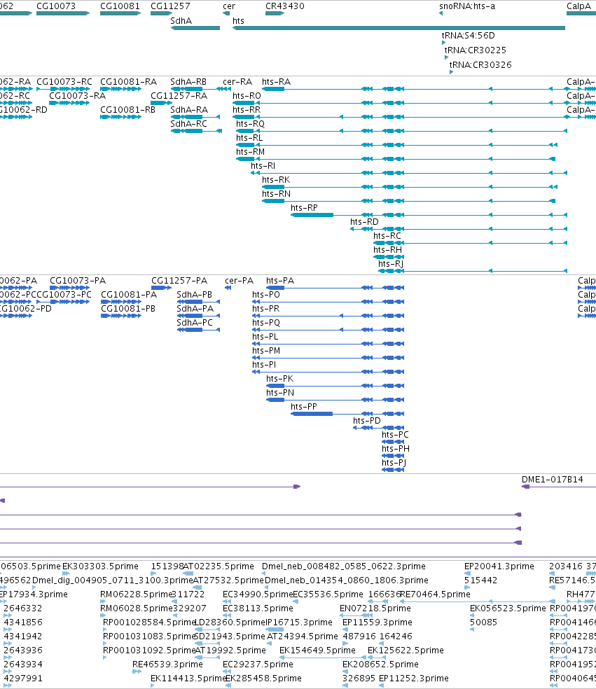Click EC34990.5prime EST label
596x689 pixels.
(258, 594)
